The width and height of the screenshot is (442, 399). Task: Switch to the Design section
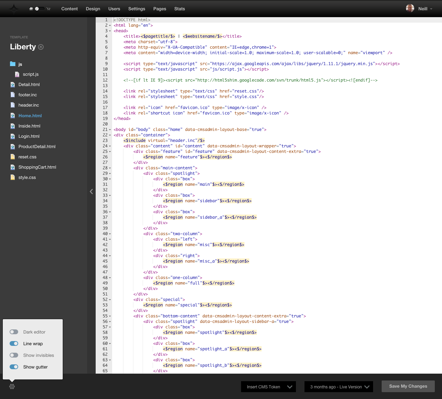(x=93, y=9)
